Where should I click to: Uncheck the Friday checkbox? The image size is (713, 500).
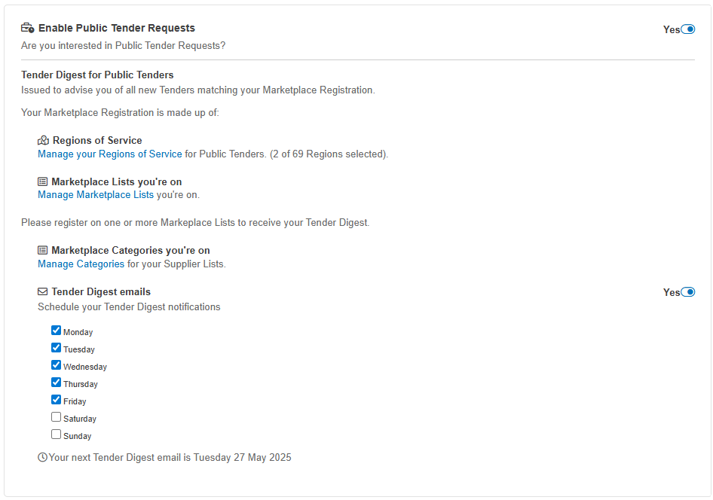pos(56,400)
